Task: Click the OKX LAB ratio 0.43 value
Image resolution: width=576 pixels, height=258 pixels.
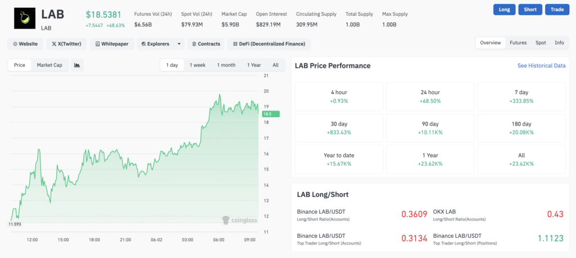Action: pos(555,214)
